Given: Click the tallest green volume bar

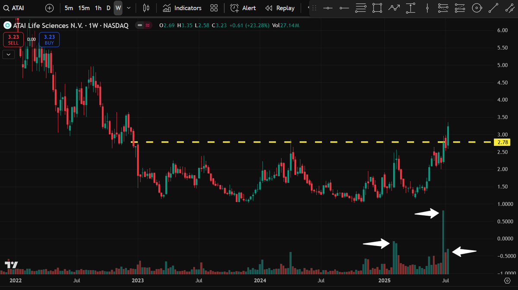Looking at the screenshot, I should click(443, 242).
